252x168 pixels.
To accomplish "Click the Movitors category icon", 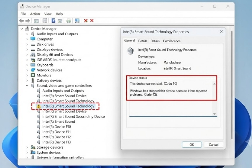I will point(33,75).
